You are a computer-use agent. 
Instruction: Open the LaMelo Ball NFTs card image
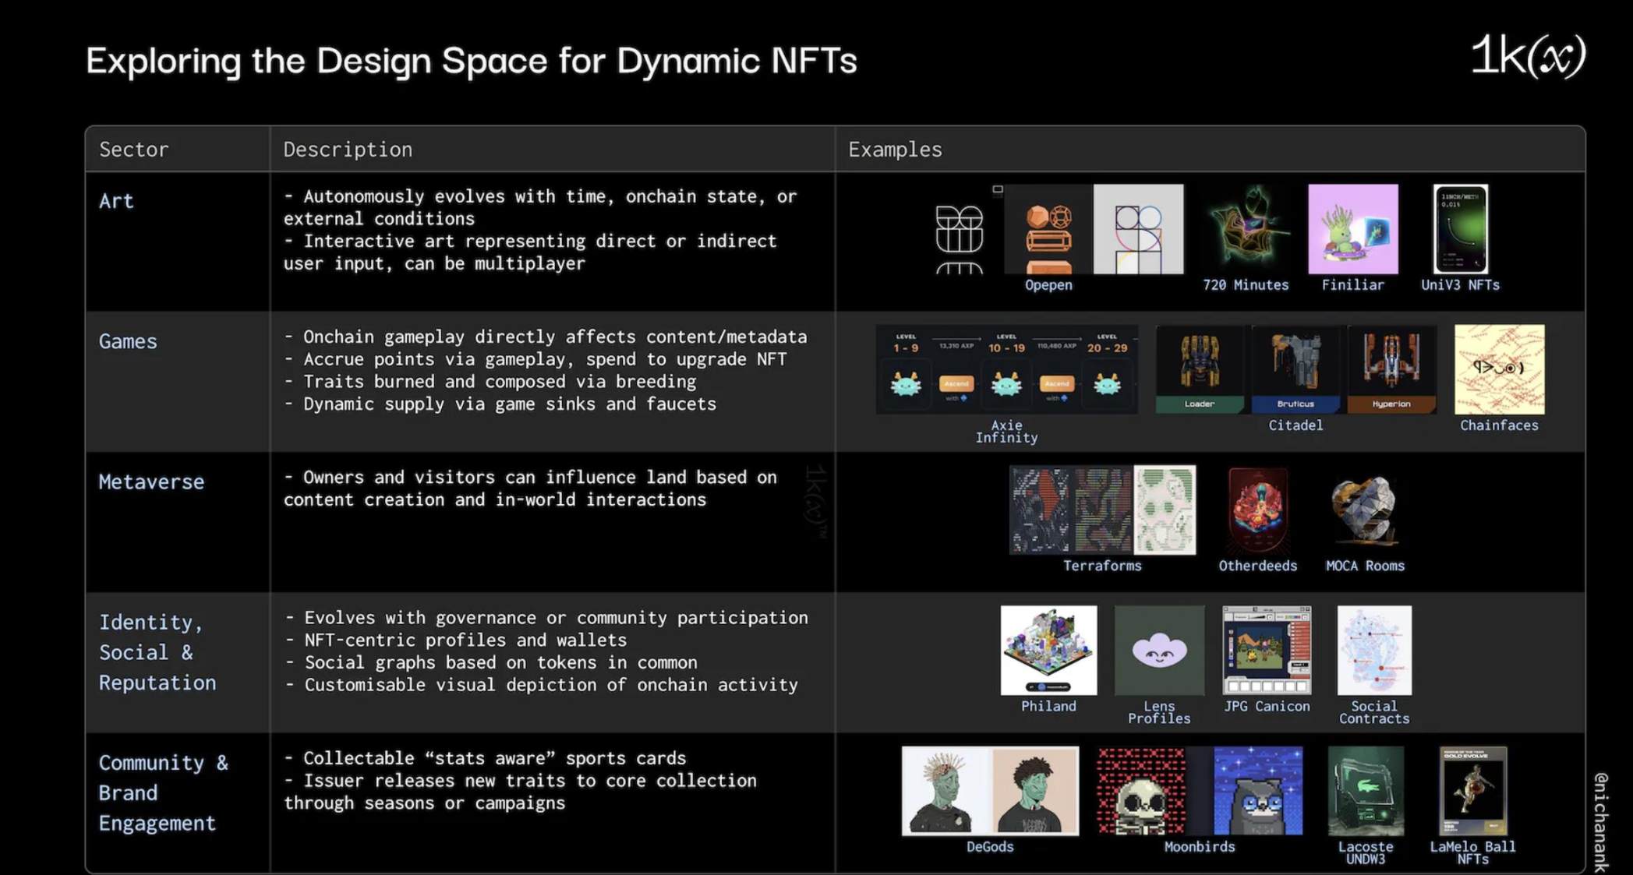click(x=1473, y=791)
